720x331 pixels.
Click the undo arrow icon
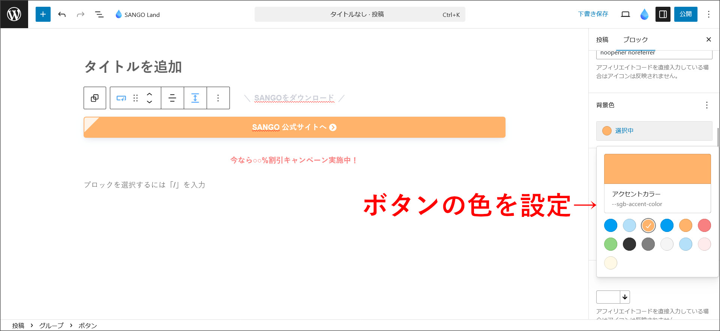62,14
